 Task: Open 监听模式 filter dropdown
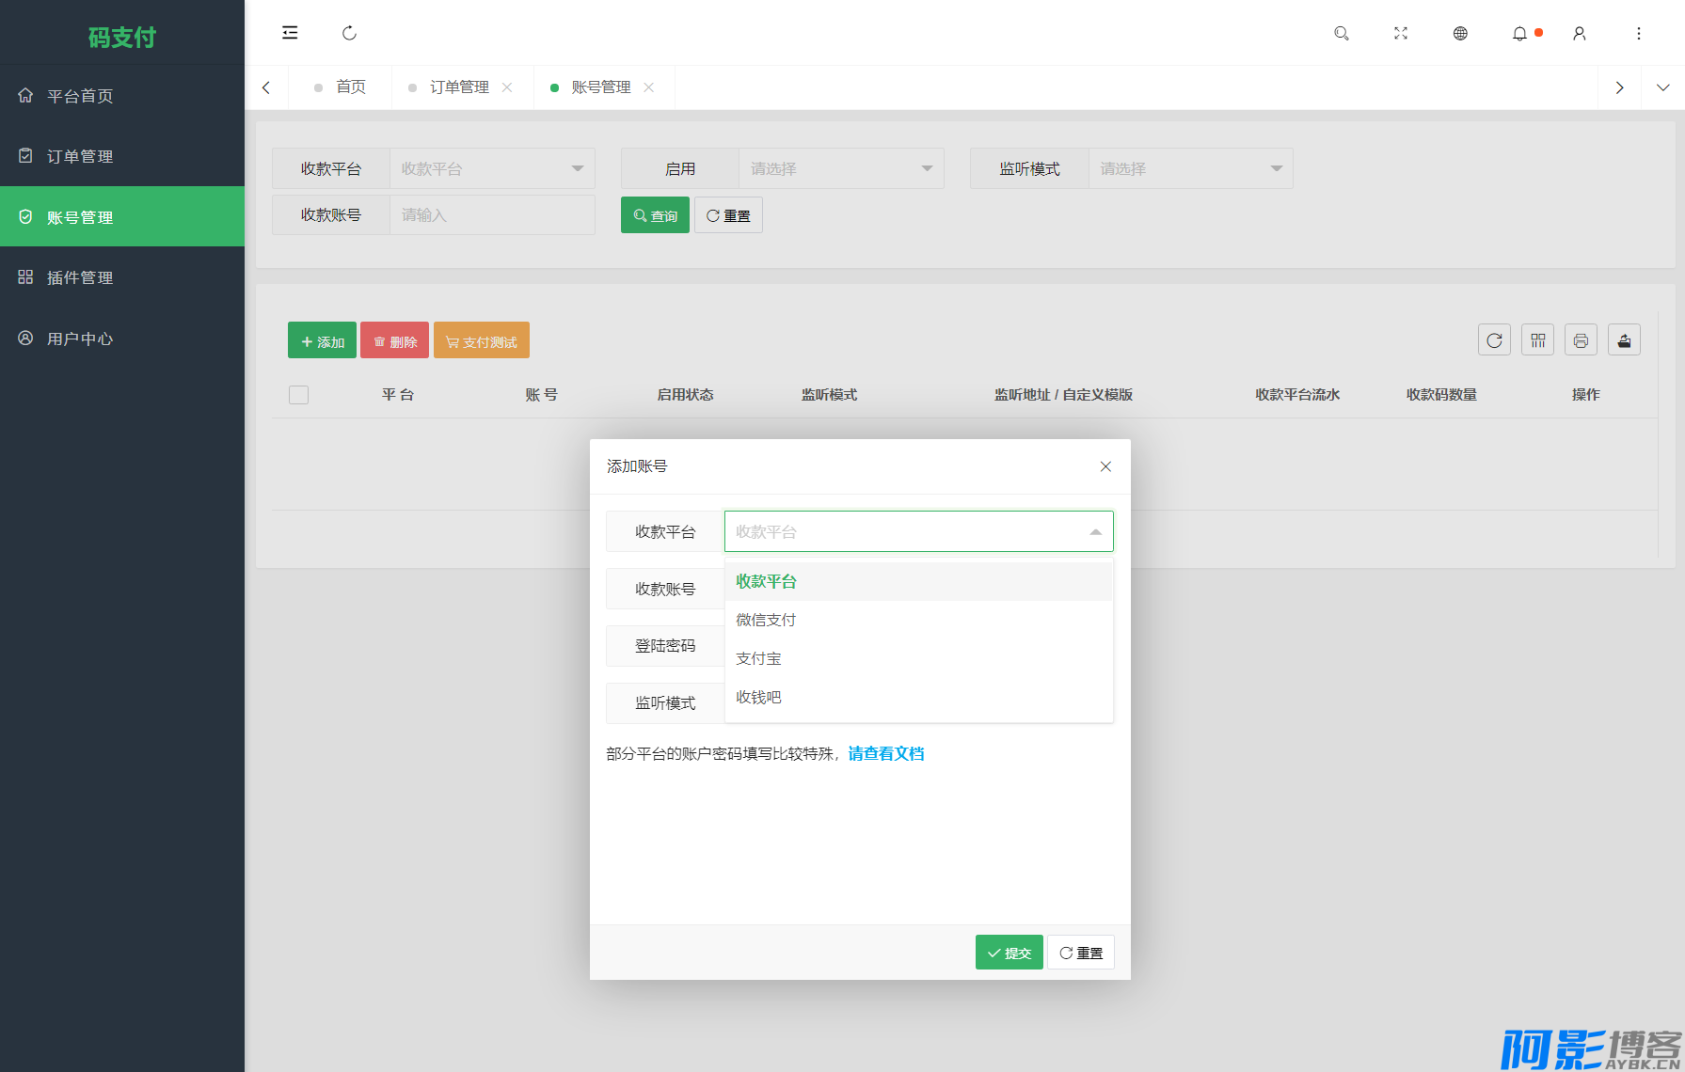tap(1190, 168)
